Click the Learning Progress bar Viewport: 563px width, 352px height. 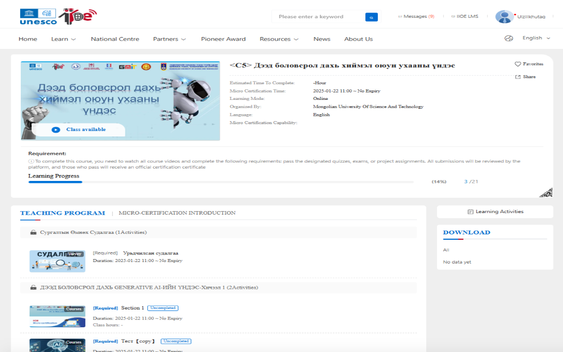[221, 182]
